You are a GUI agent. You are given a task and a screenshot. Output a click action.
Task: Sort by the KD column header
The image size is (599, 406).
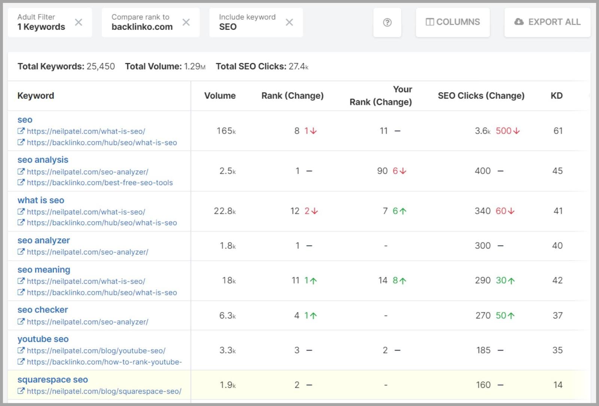click(556, 96)
